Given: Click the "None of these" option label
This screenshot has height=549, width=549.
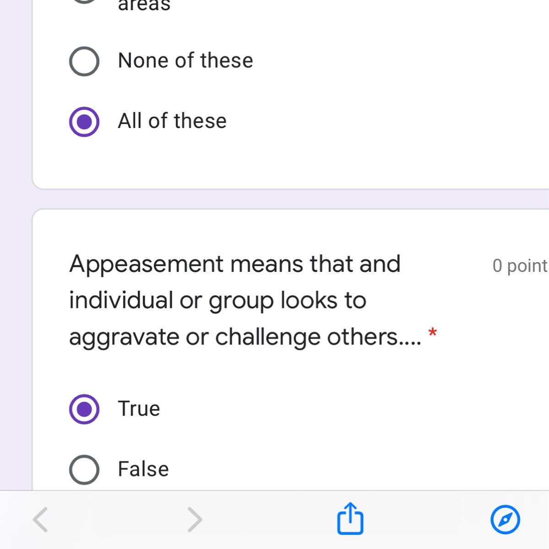Looking at the screenshot, I should pos(185,60).
